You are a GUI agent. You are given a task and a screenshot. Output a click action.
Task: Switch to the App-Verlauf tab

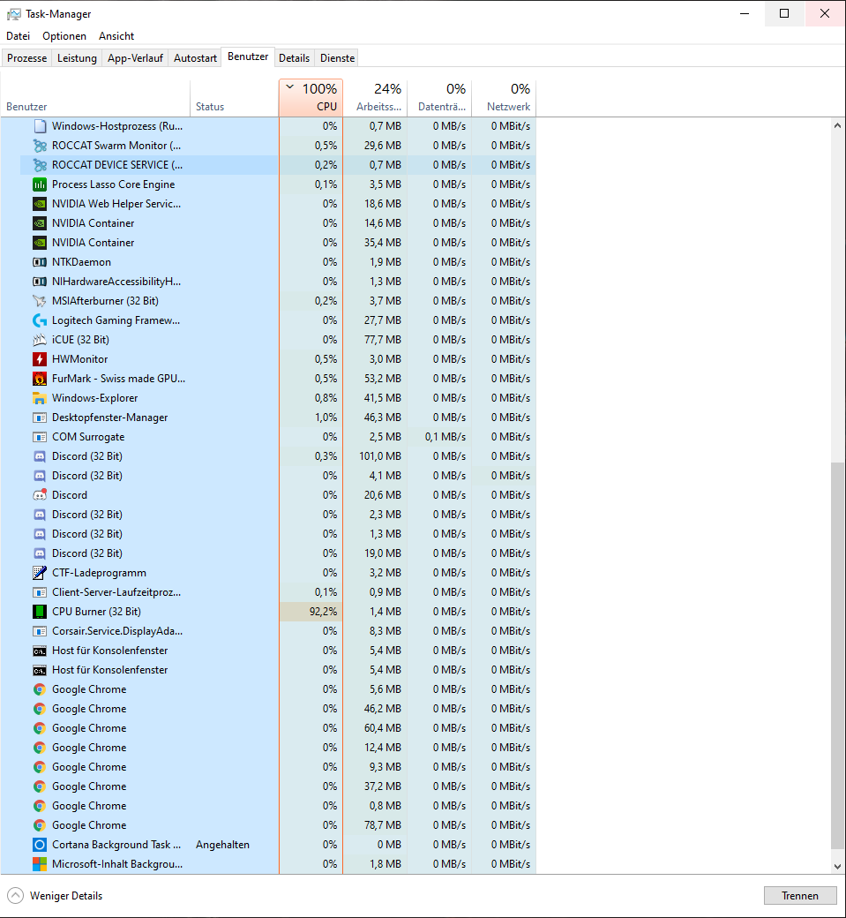135,58
